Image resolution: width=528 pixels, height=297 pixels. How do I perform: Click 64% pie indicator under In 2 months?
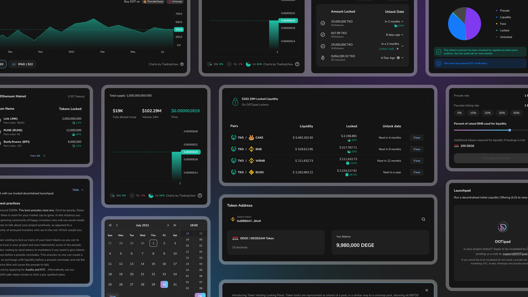(396, 26)
